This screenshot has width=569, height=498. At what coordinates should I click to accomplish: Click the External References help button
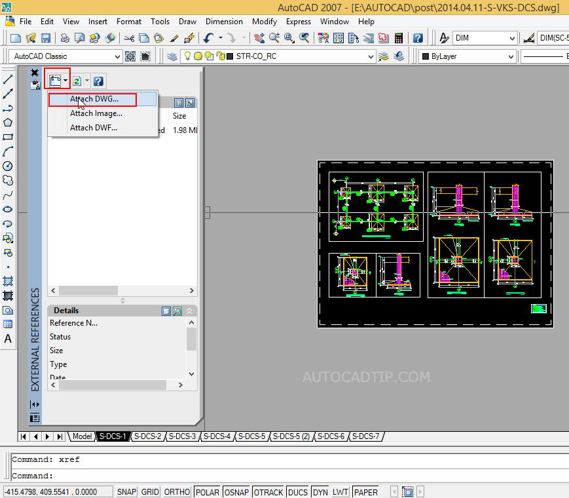[x=98, y=81]
